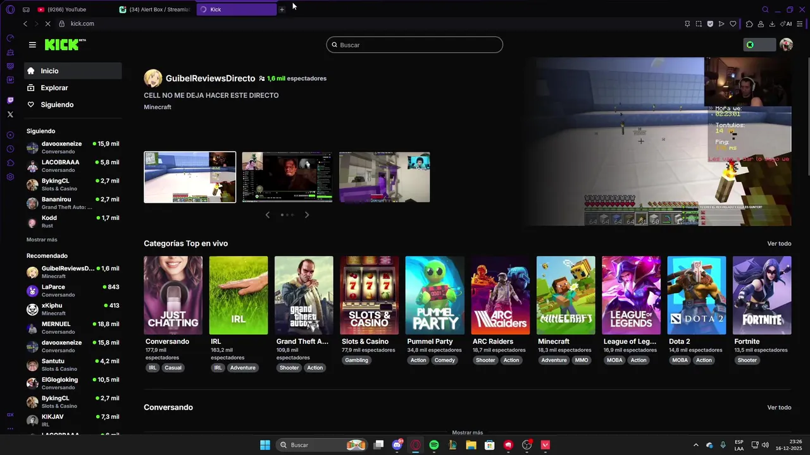Click the tab search magnifier icon
Screen dimensions: 810x455
(765, 9)
